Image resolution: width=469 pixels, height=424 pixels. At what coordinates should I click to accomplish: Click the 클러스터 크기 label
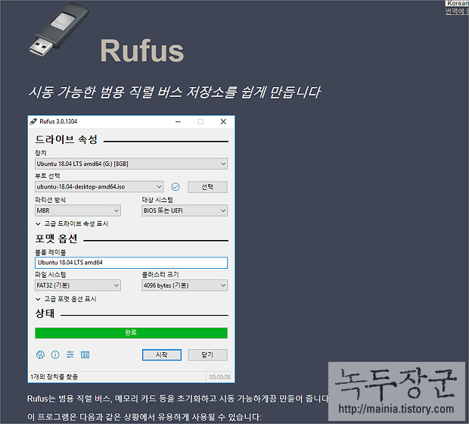click(x=160, y=274)
